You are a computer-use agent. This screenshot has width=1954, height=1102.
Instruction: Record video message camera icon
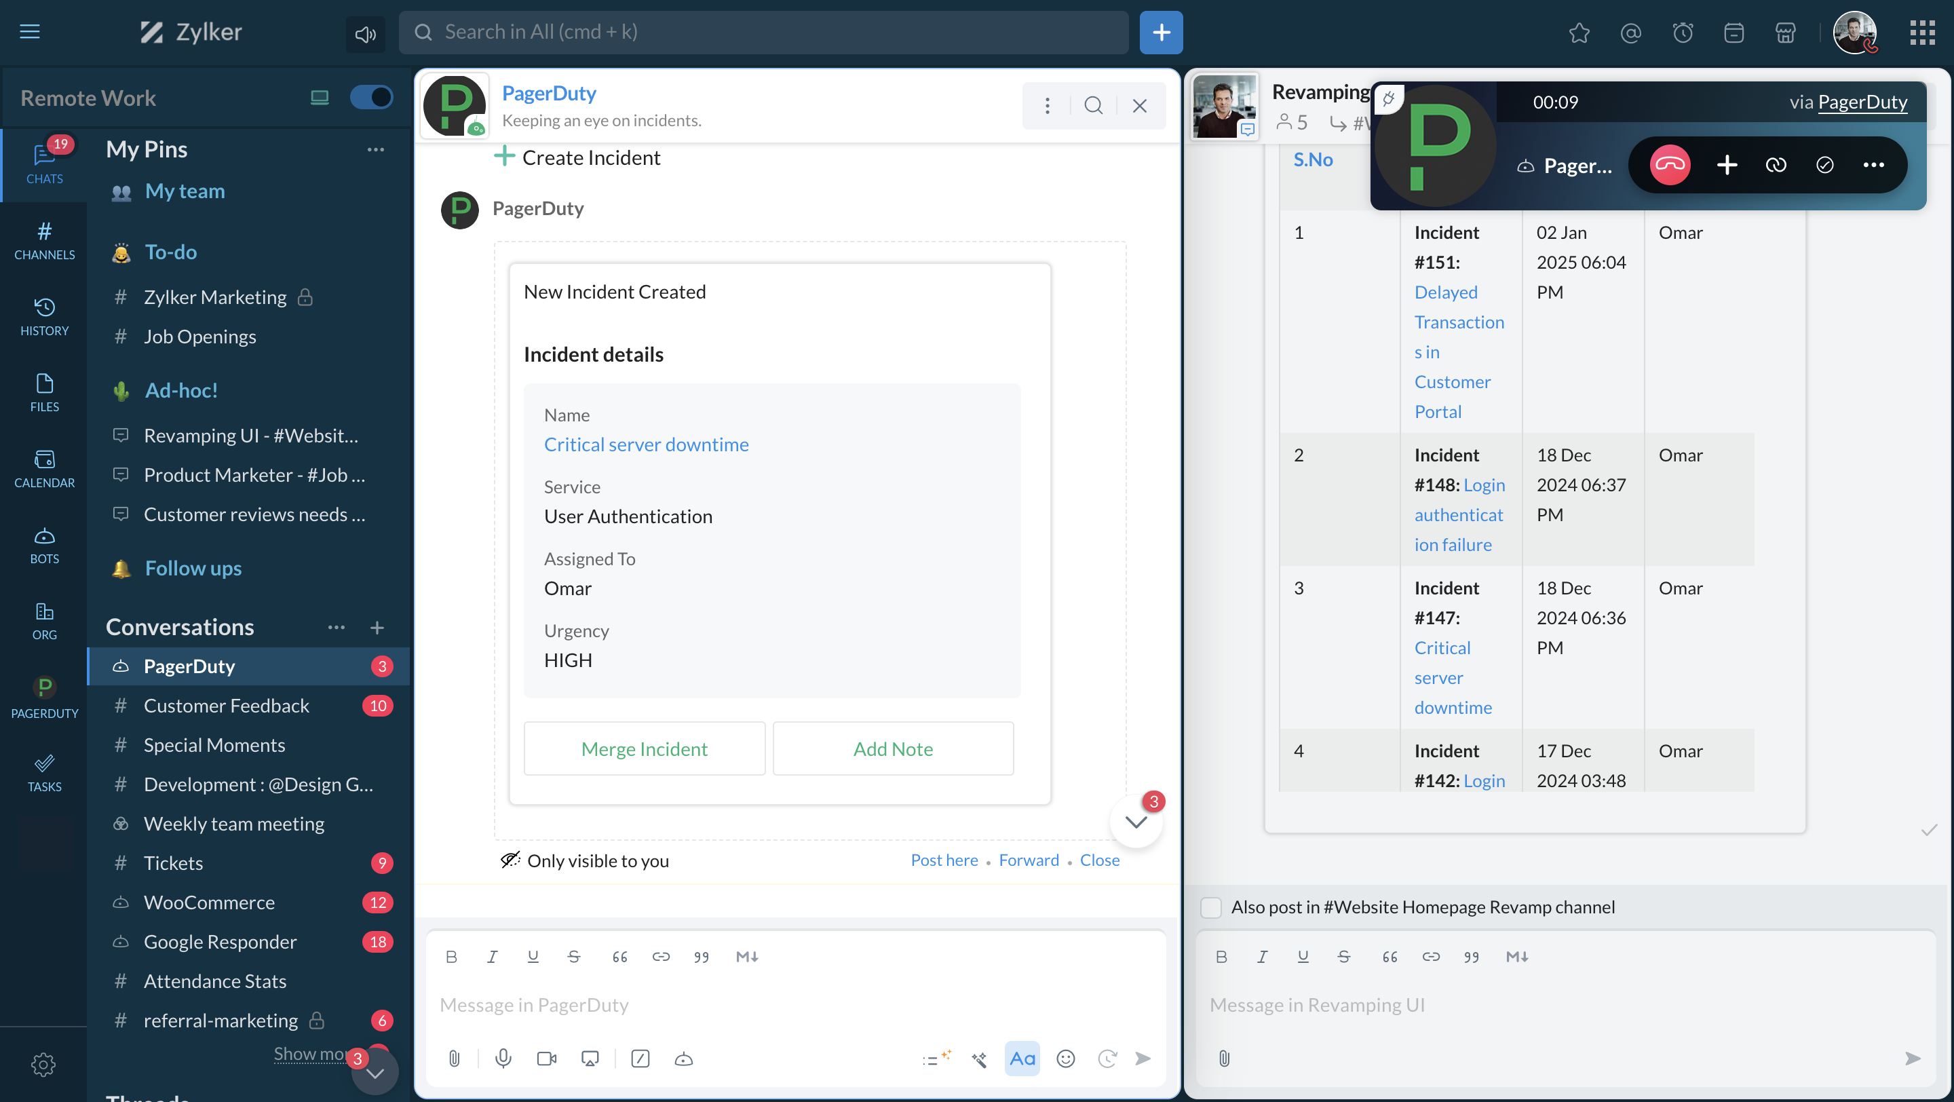click(x=546, y=1059)
